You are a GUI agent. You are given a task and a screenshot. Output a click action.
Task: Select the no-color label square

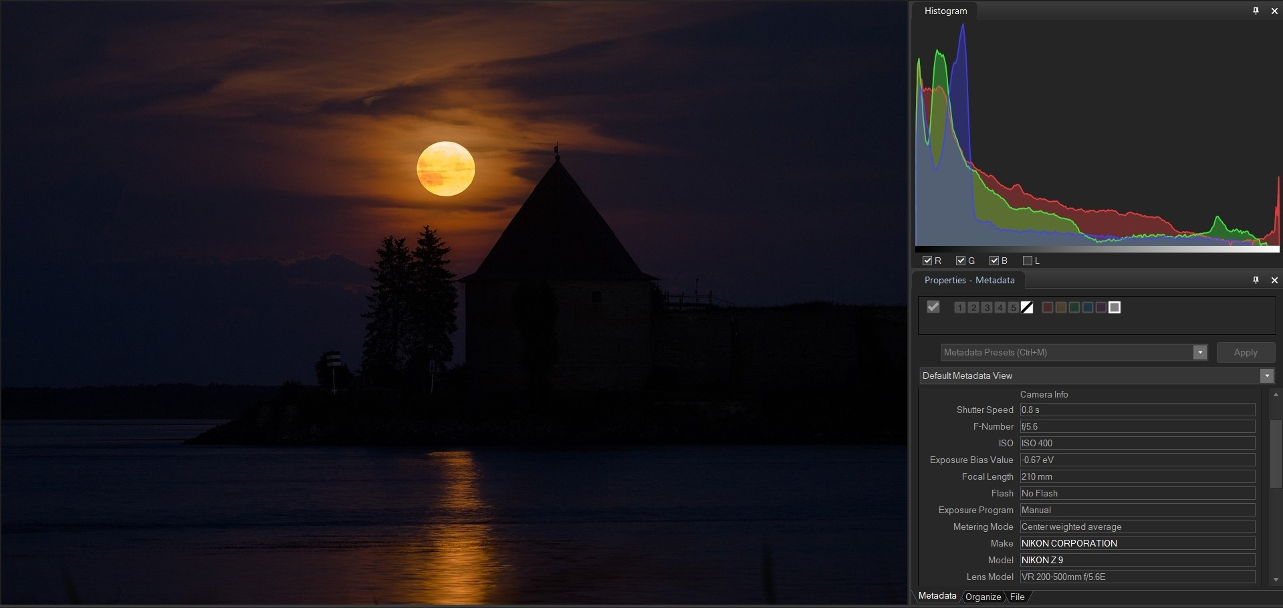[x=1115, y=307]
